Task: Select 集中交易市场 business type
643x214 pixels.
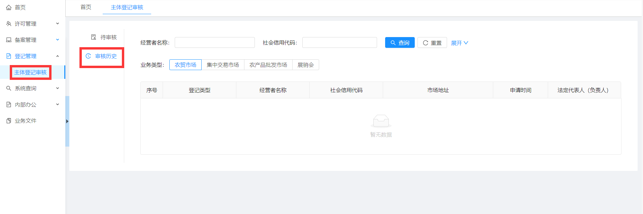Action: (223, 65)
